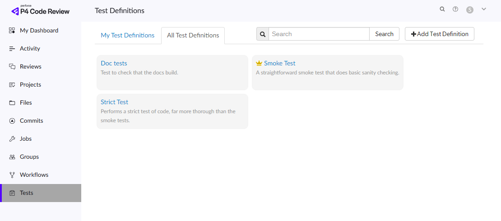Click the Workflows branch icon
501x221 pixels.
pyautogui.click(x=12, y=175)
